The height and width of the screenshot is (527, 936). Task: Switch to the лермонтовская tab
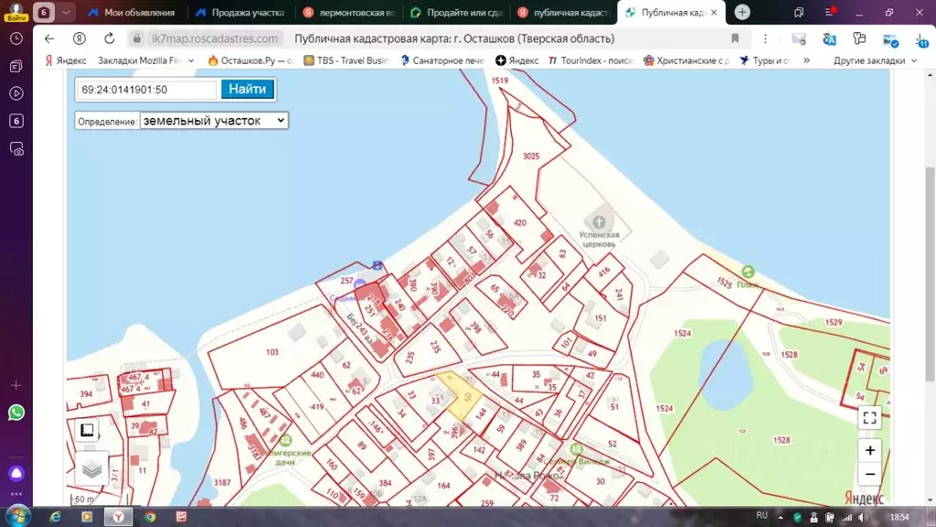point(349,12)
